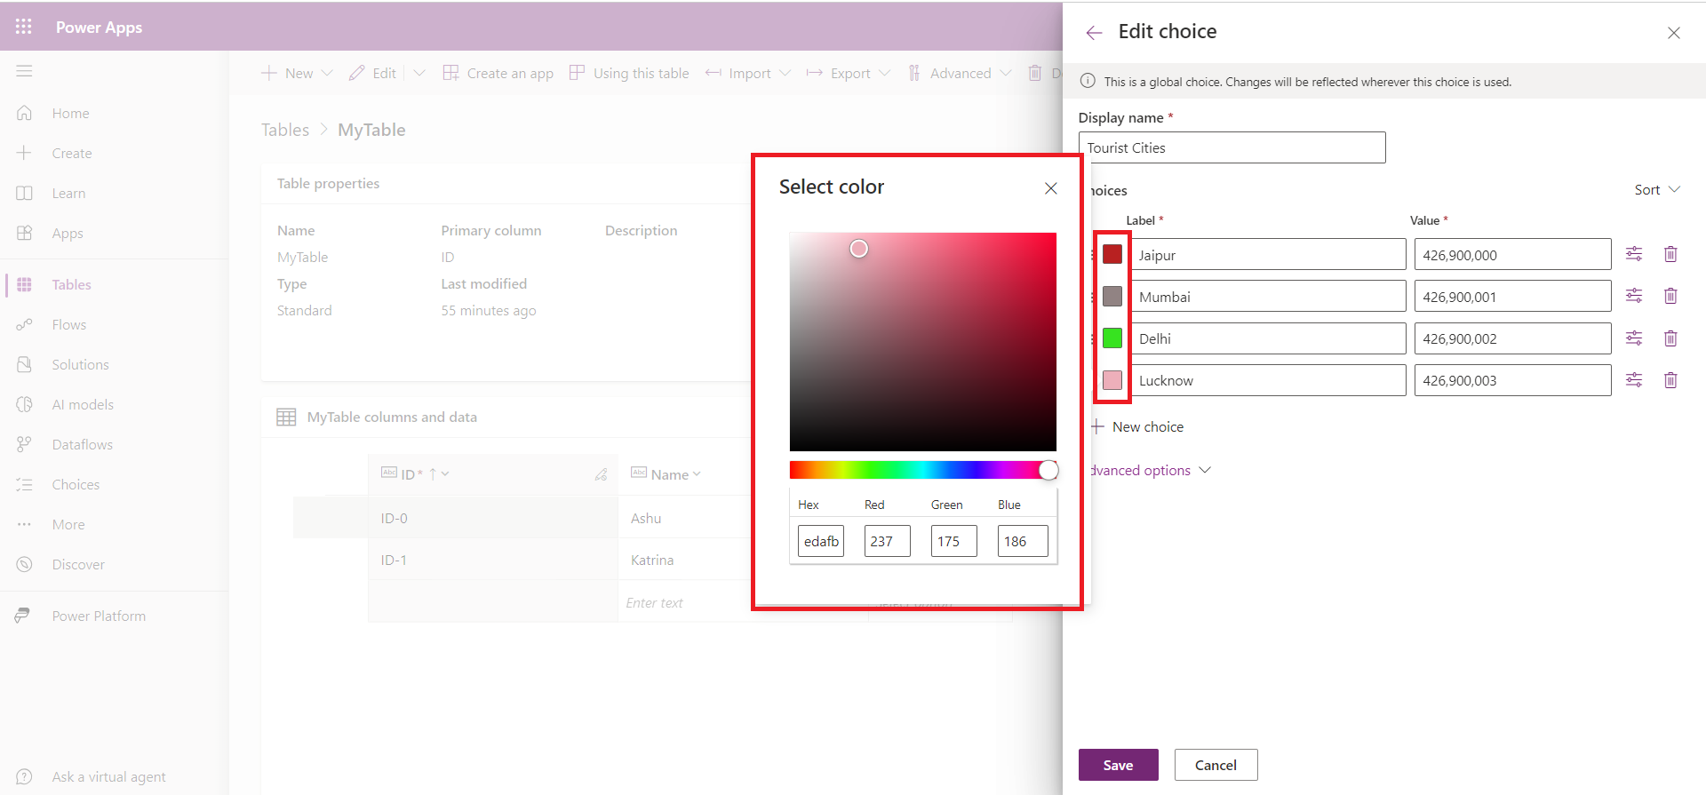The image size is (1706, 795).
Task: Expand Advanced options section
Action: point(1150,471)
